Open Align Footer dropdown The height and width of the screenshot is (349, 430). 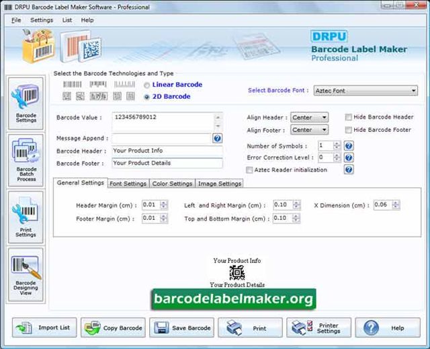(x=309, y=130)
